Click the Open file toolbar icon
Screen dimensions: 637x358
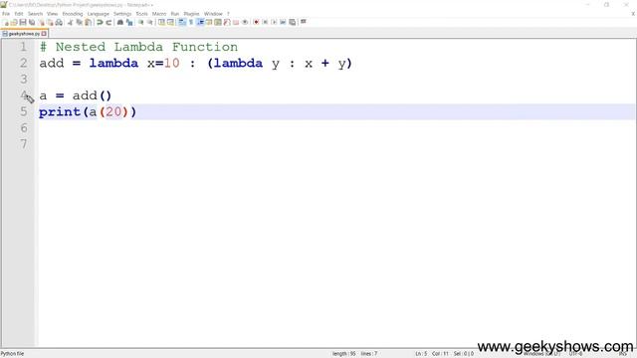point(14,22)
